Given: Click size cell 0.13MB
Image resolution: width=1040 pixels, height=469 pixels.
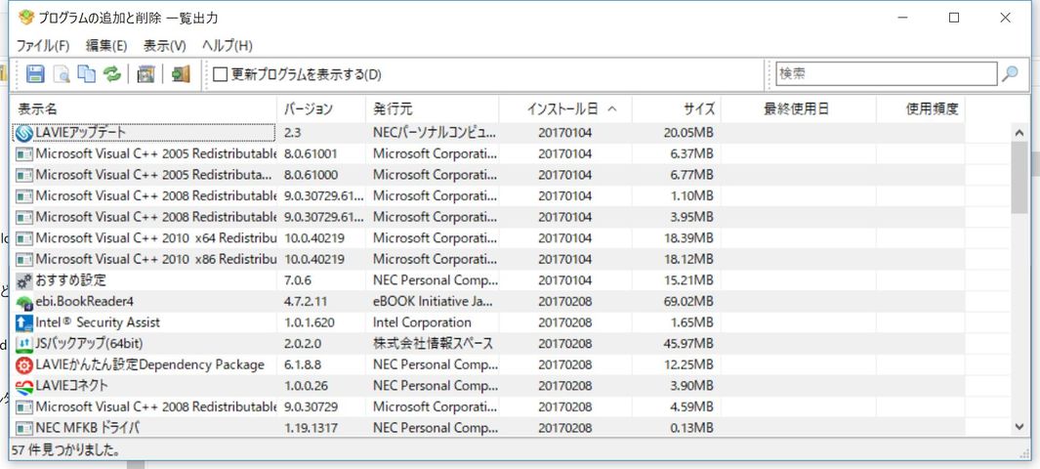Looking at the screenshot, I should click(x=692, y=428).
